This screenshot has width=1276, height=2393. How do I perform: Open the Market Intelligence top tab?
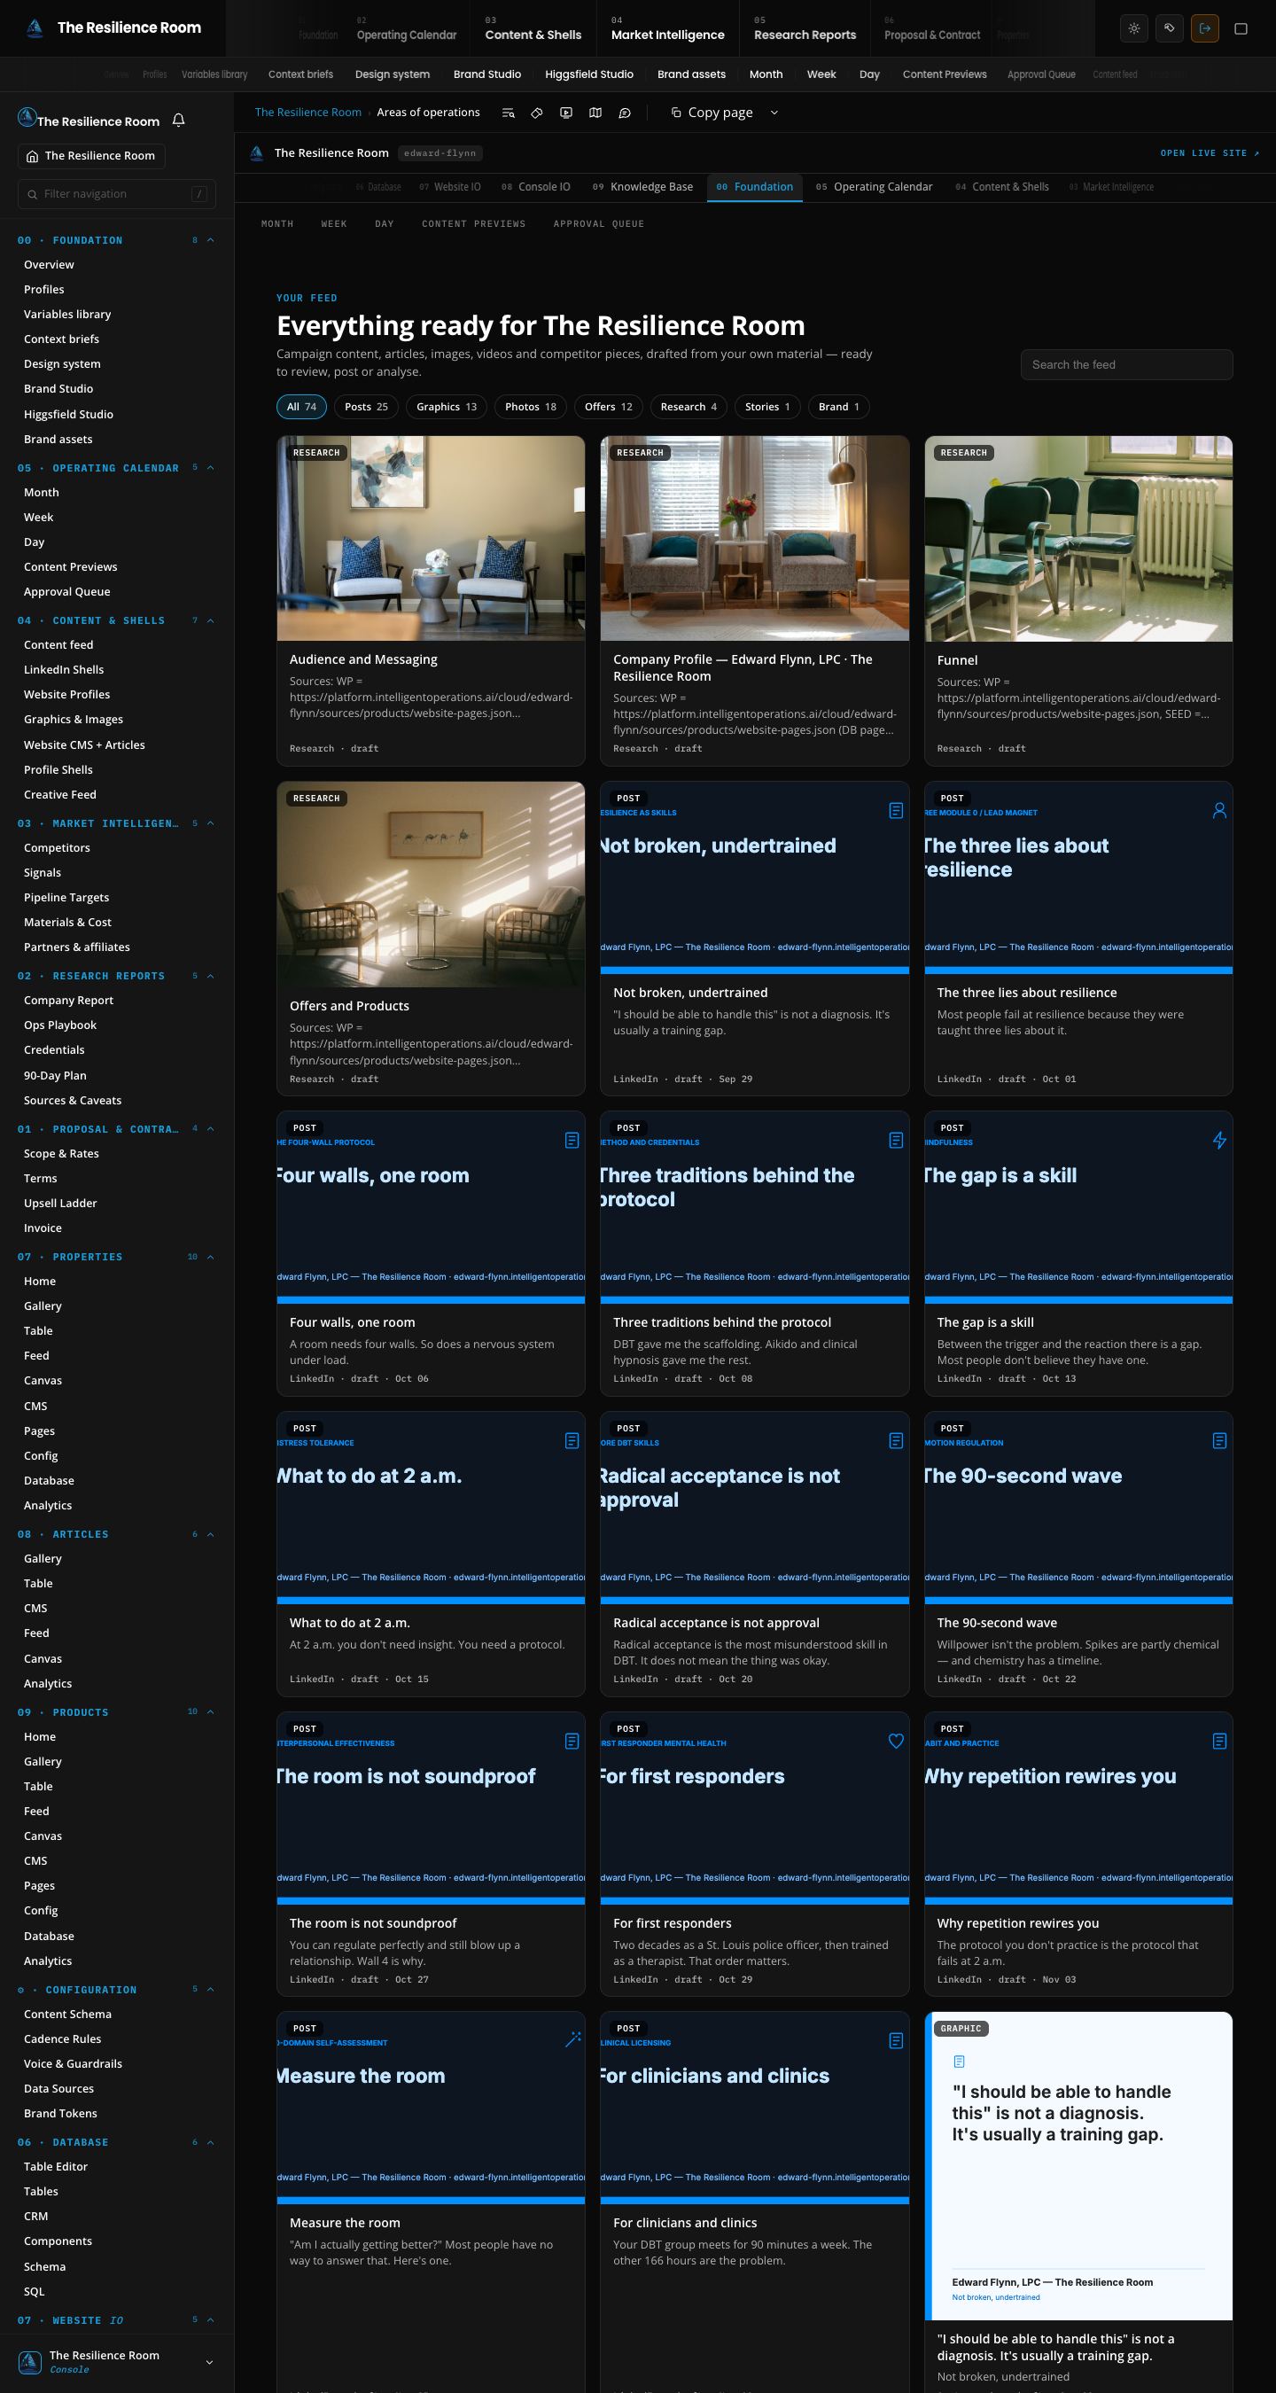668,28
